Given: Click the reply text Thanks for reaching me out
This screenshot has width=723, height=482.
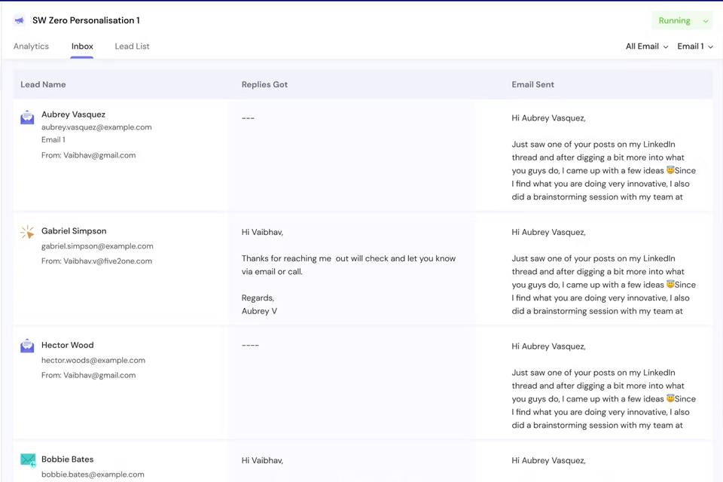Looking at the screenshot, I should (349, 265).
